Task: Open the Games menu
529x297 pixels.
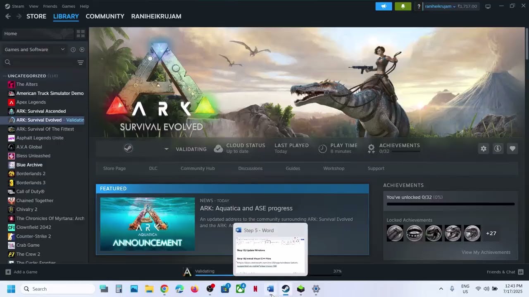Action: 68,6
